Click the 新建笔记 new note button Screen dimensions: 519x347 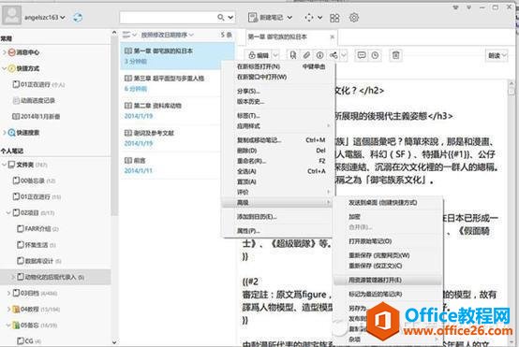point(266,18)
